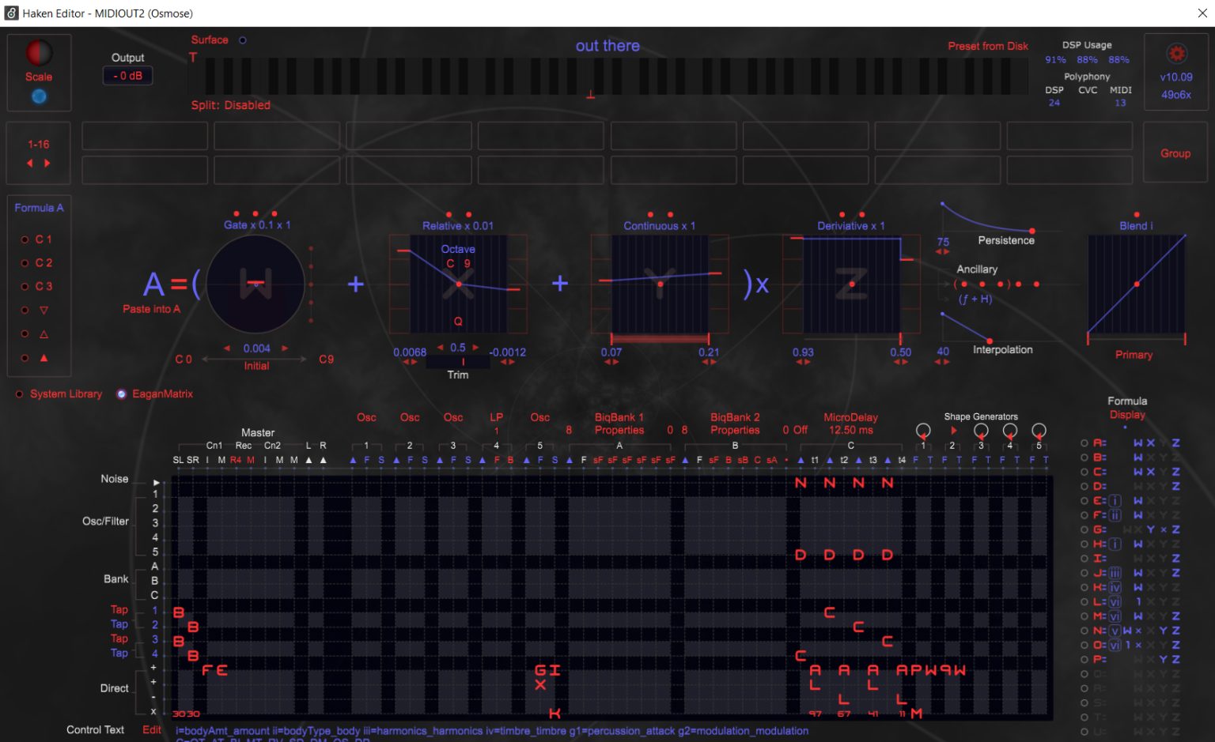Click the W gate circle in the formula
Screen dimensions: 1215x742
[x=255, y=284]
